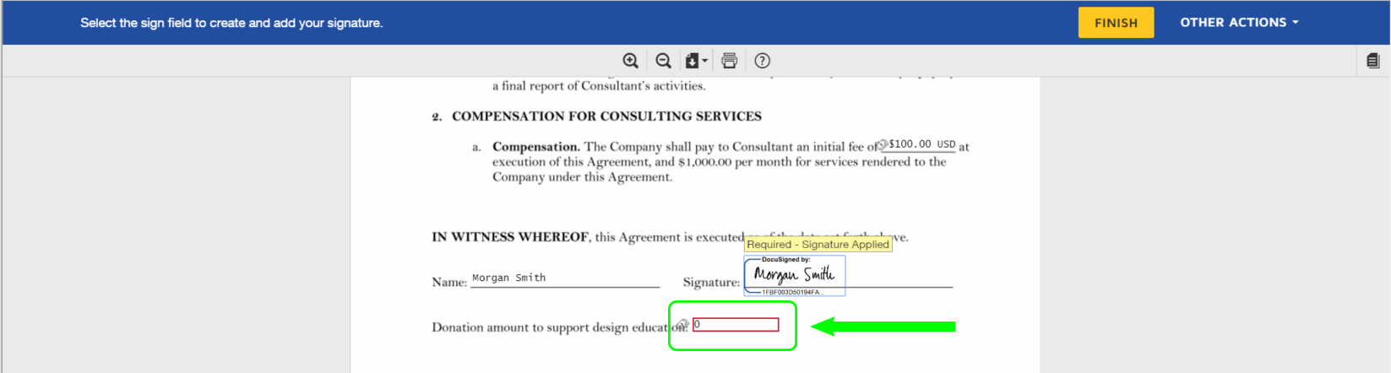Open help from the question mark icon
Screen dimensions: 1391x373
(762, 61)
